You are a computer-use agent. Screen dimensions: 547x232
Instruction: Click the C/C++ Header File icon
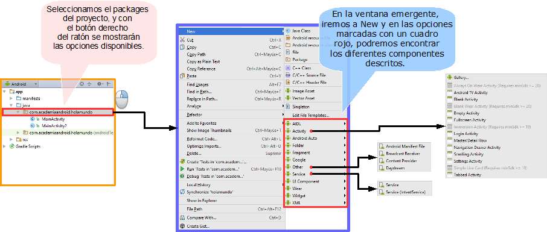pyautogui.click(x=288, y=83)
